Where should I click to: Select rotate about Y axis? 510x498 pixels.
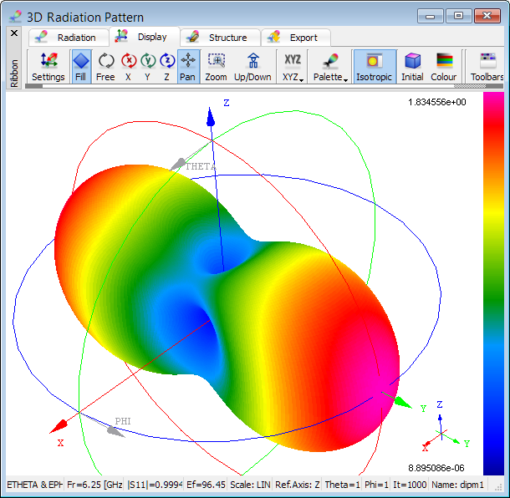(x=147, y=66)
